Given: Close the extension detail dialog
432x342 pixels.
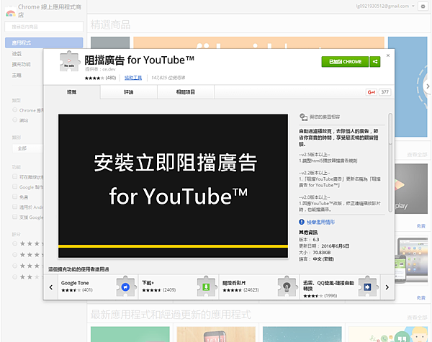Looking at the screenshot, I should tap(388, 55).
